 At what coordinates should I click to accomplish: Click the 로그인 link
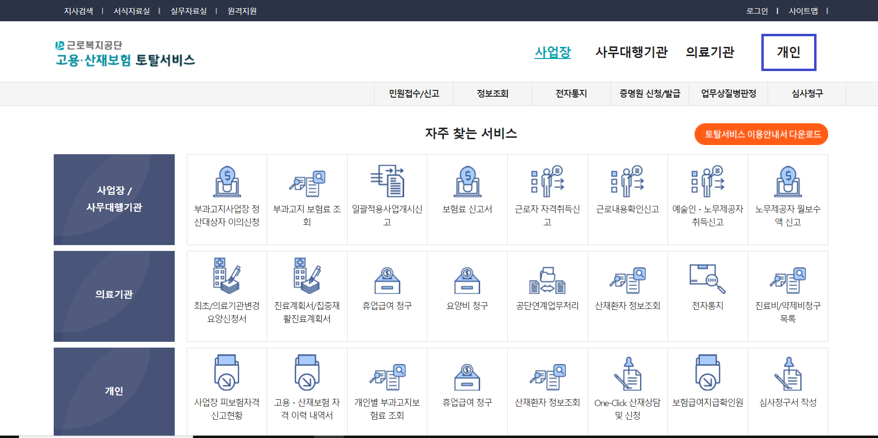pyautogui.click(x=757, y=11)
